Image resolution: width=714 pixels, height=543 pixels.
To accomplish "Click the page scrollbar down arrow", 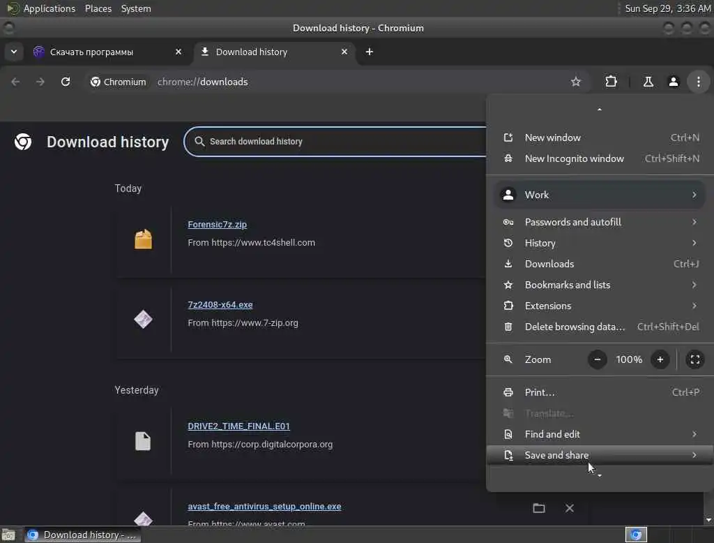I will point(708,520).
